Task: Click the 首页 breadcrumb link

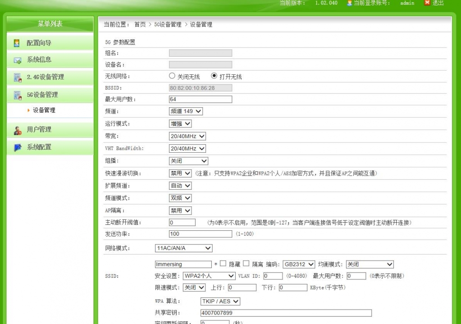Action: (x=140, y=24)
